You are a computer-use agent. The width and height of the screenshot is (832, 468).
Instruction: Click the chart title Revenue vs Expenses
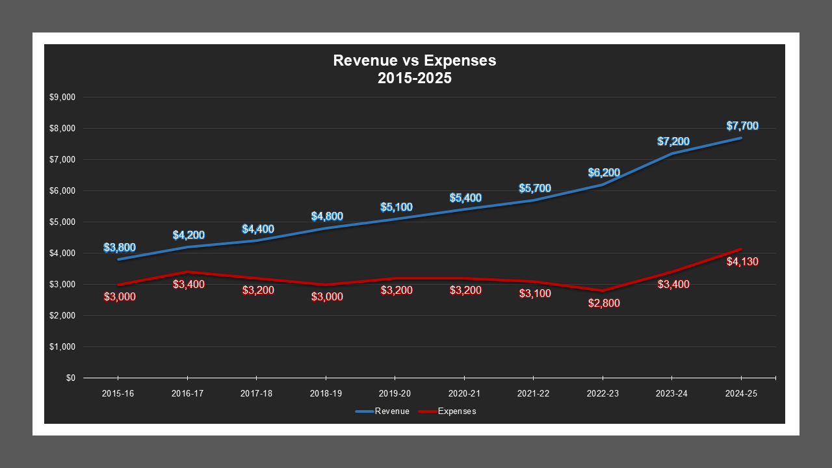tap(414, 61)
